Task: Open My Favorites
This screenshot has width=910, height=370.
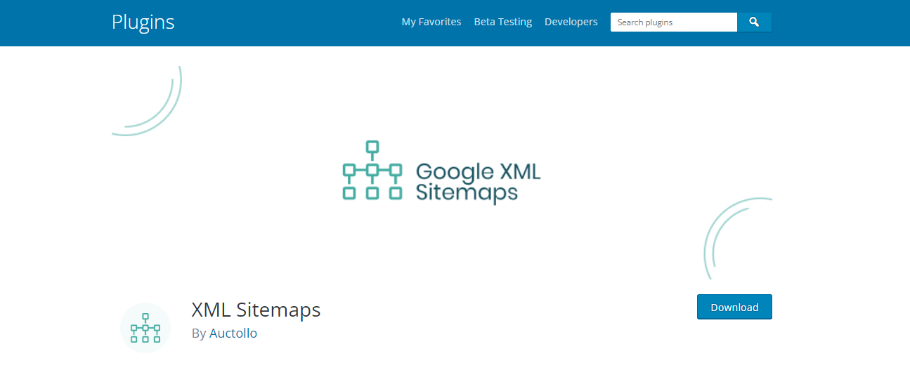Action: [x=431, y=22]
